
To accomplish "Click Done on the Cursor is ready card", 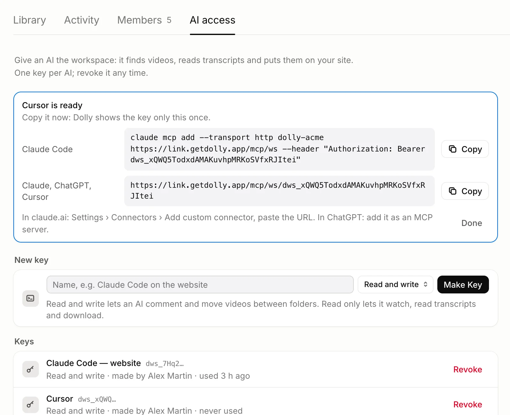I will (472, 223).
